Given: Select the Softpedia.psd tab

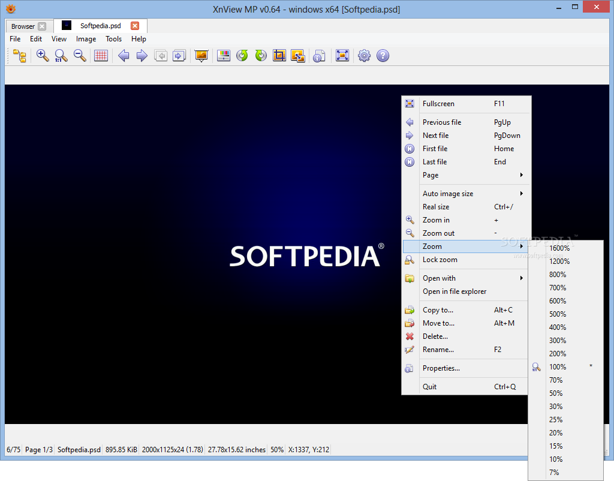Looking at the screenshot, I should click(x=100, y=26).
